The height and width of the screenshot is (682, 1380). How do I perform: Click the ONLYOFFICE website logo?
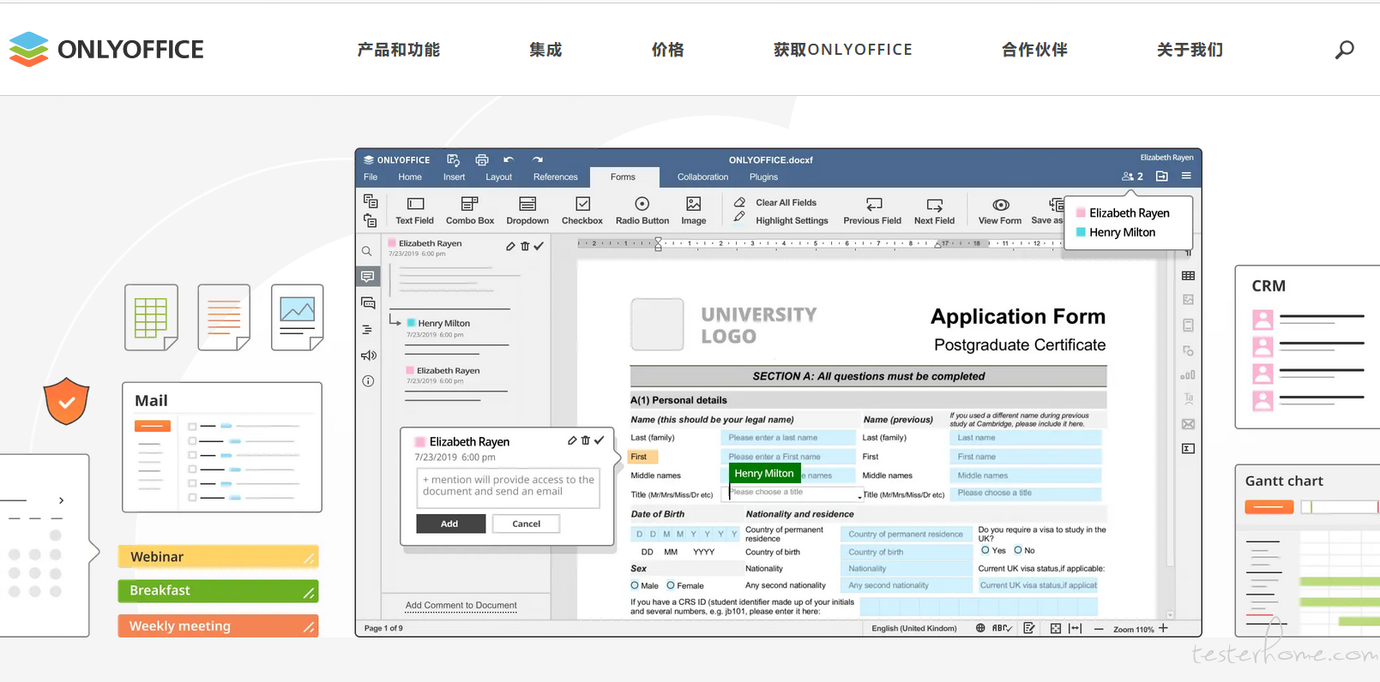point(106,49)
